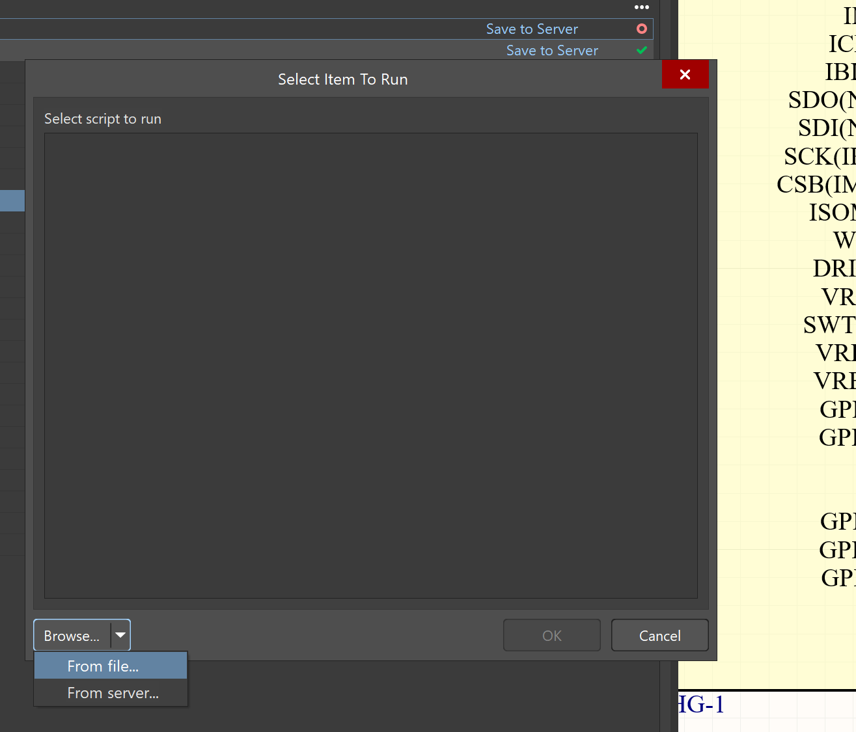This screenshot has width=856, height=732.
Task: Close the Select Item To Run dialog
Action: [x=685, y=74]
